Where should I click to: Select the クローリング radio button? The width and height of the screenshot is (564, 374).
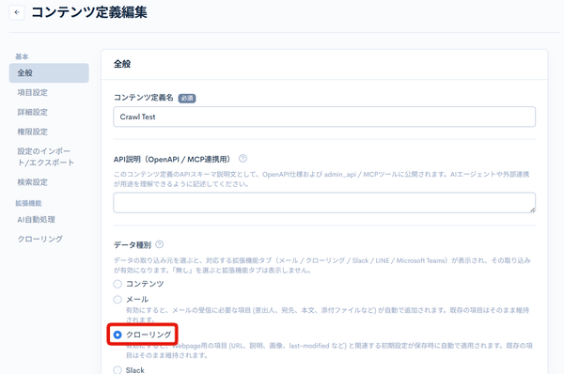[x=117, y=335]
